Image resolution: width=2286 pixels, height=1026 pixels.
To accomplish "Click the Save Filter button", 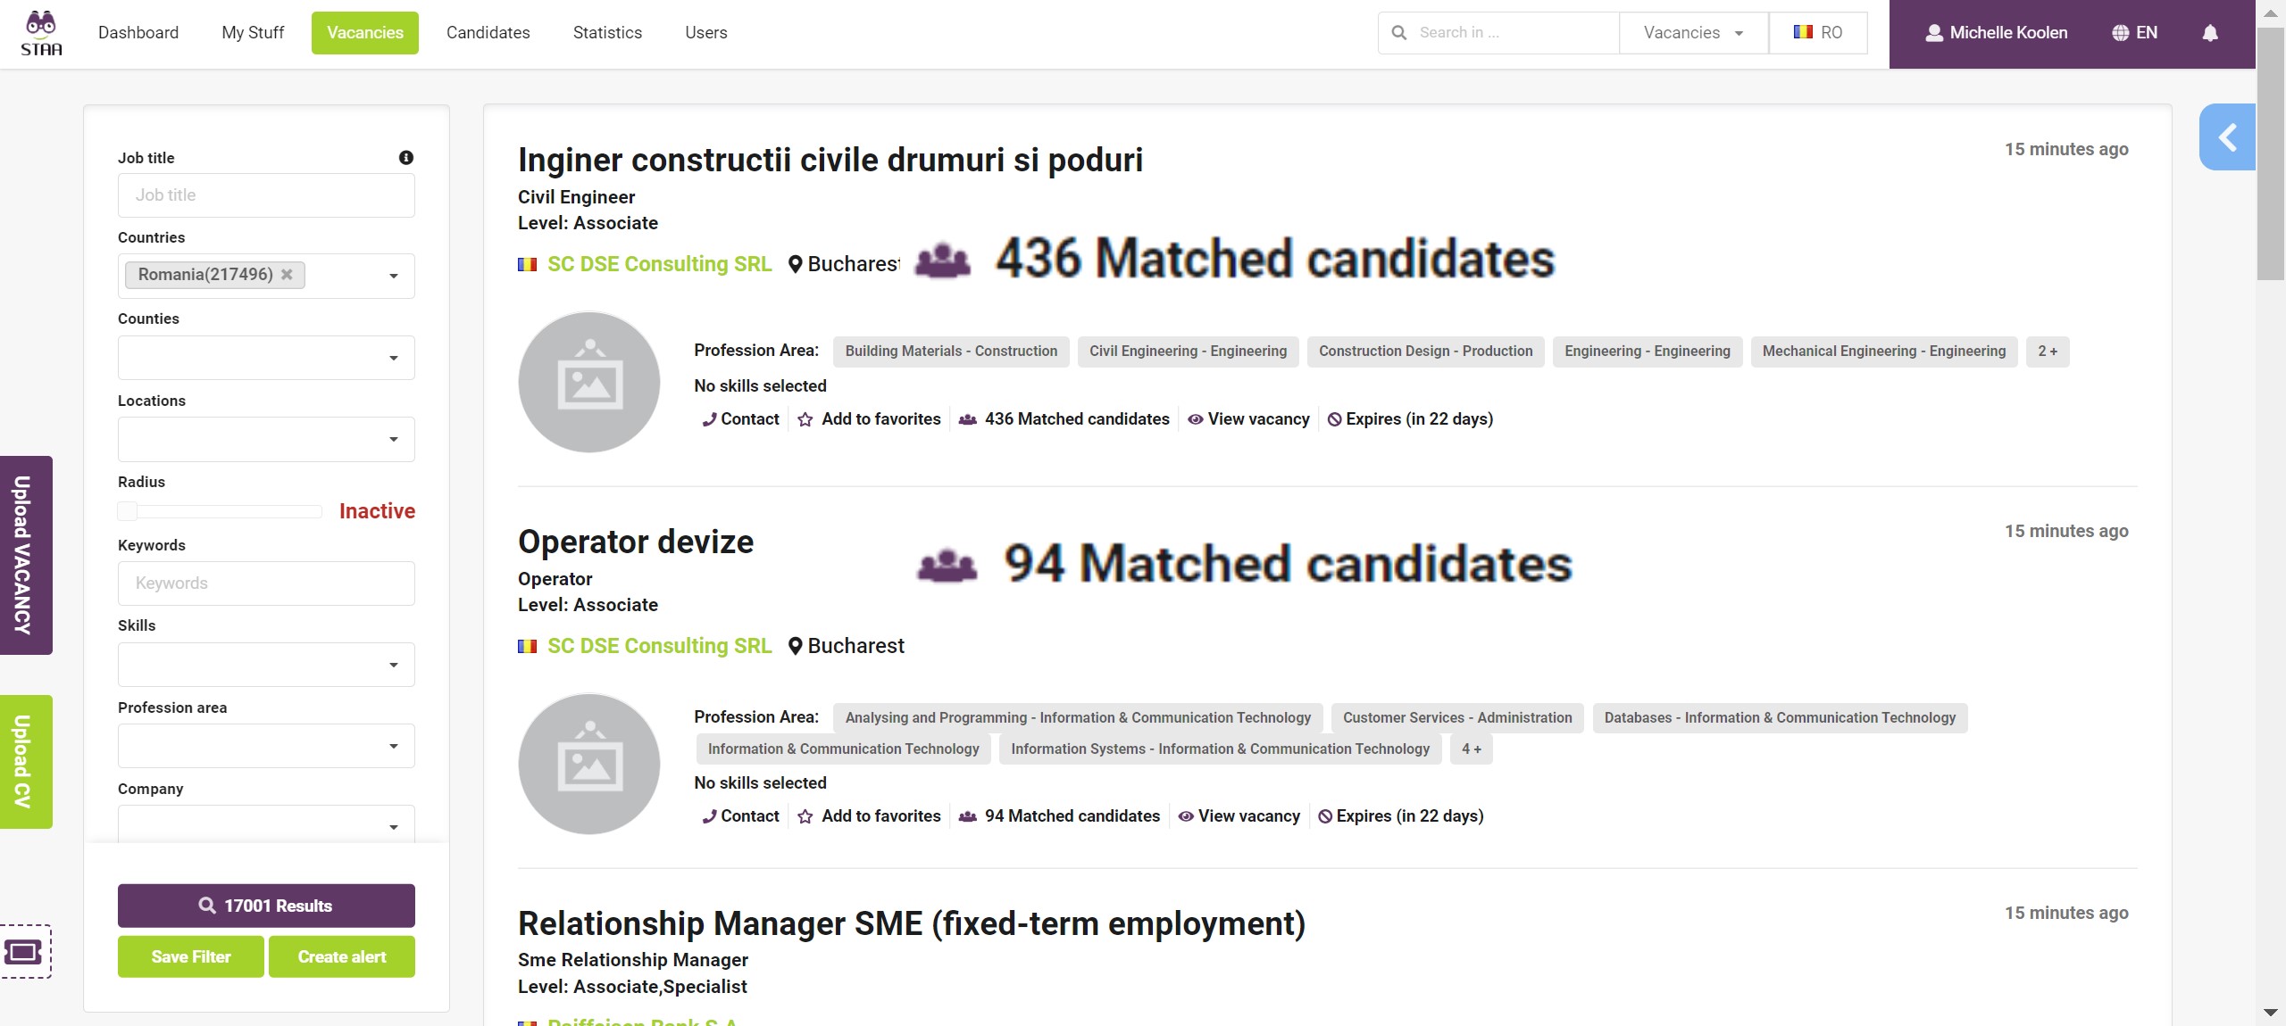I will pos(189,956).
